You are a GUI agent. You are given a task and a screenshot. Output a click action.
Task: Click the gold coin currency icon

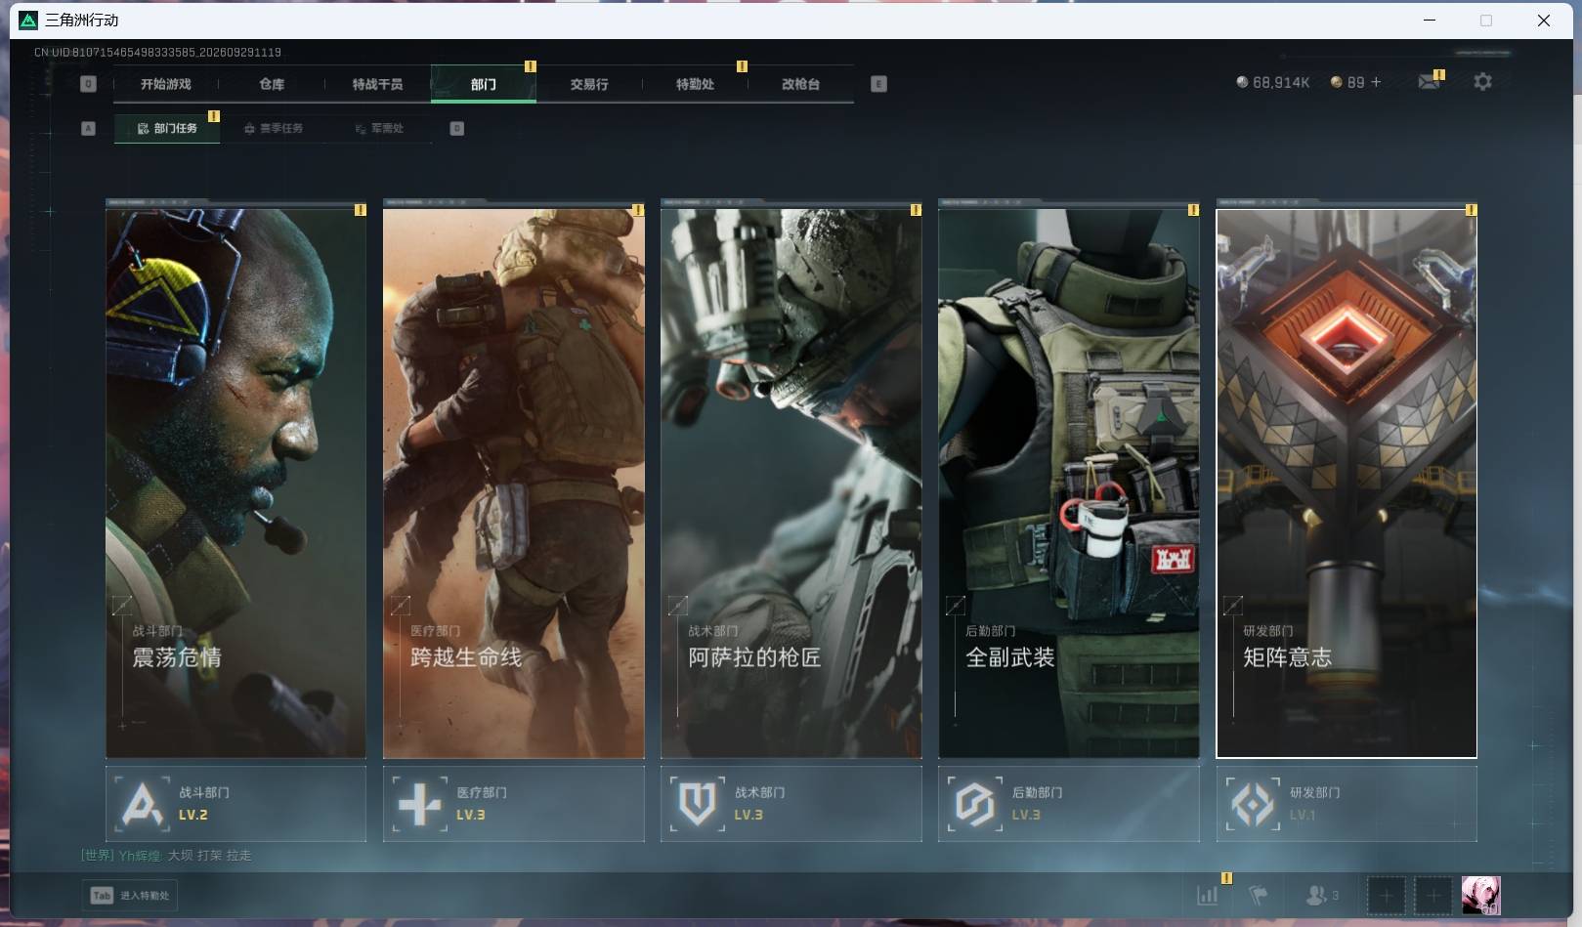pos(1337,82)
